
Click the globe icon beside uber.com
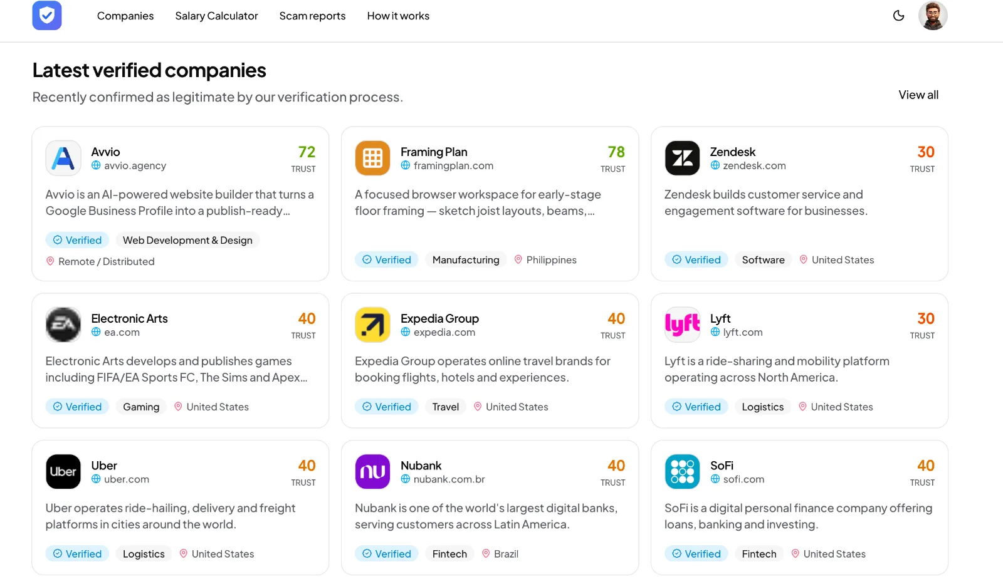pyautogui.click(x=96, y=479)
